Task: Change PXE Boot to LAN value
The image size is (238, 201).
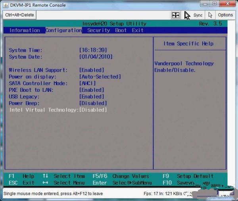Action: (x=92, y=90)
